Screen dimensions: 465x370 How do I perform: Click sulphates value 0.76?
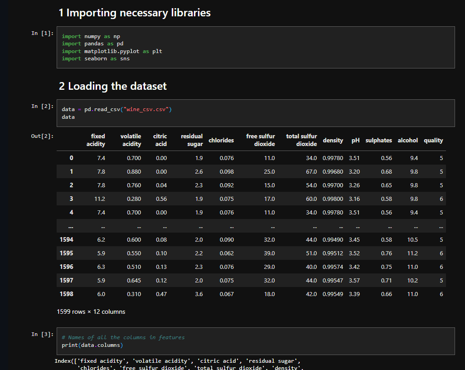click(x=387, y=253)
